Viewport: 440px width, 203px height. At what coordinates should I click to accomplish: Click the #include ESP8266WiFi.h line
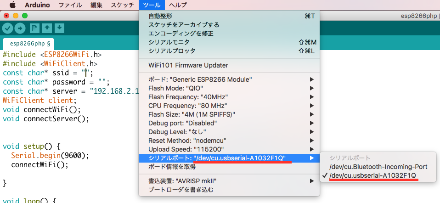click(x=52, y=55)
